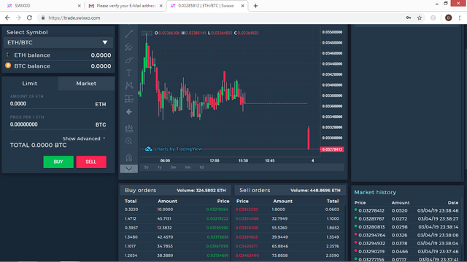This screenshot has height=262, width=467.
Task: Toggle magnet mode on chart toolbar
Action: click(128, 157)
